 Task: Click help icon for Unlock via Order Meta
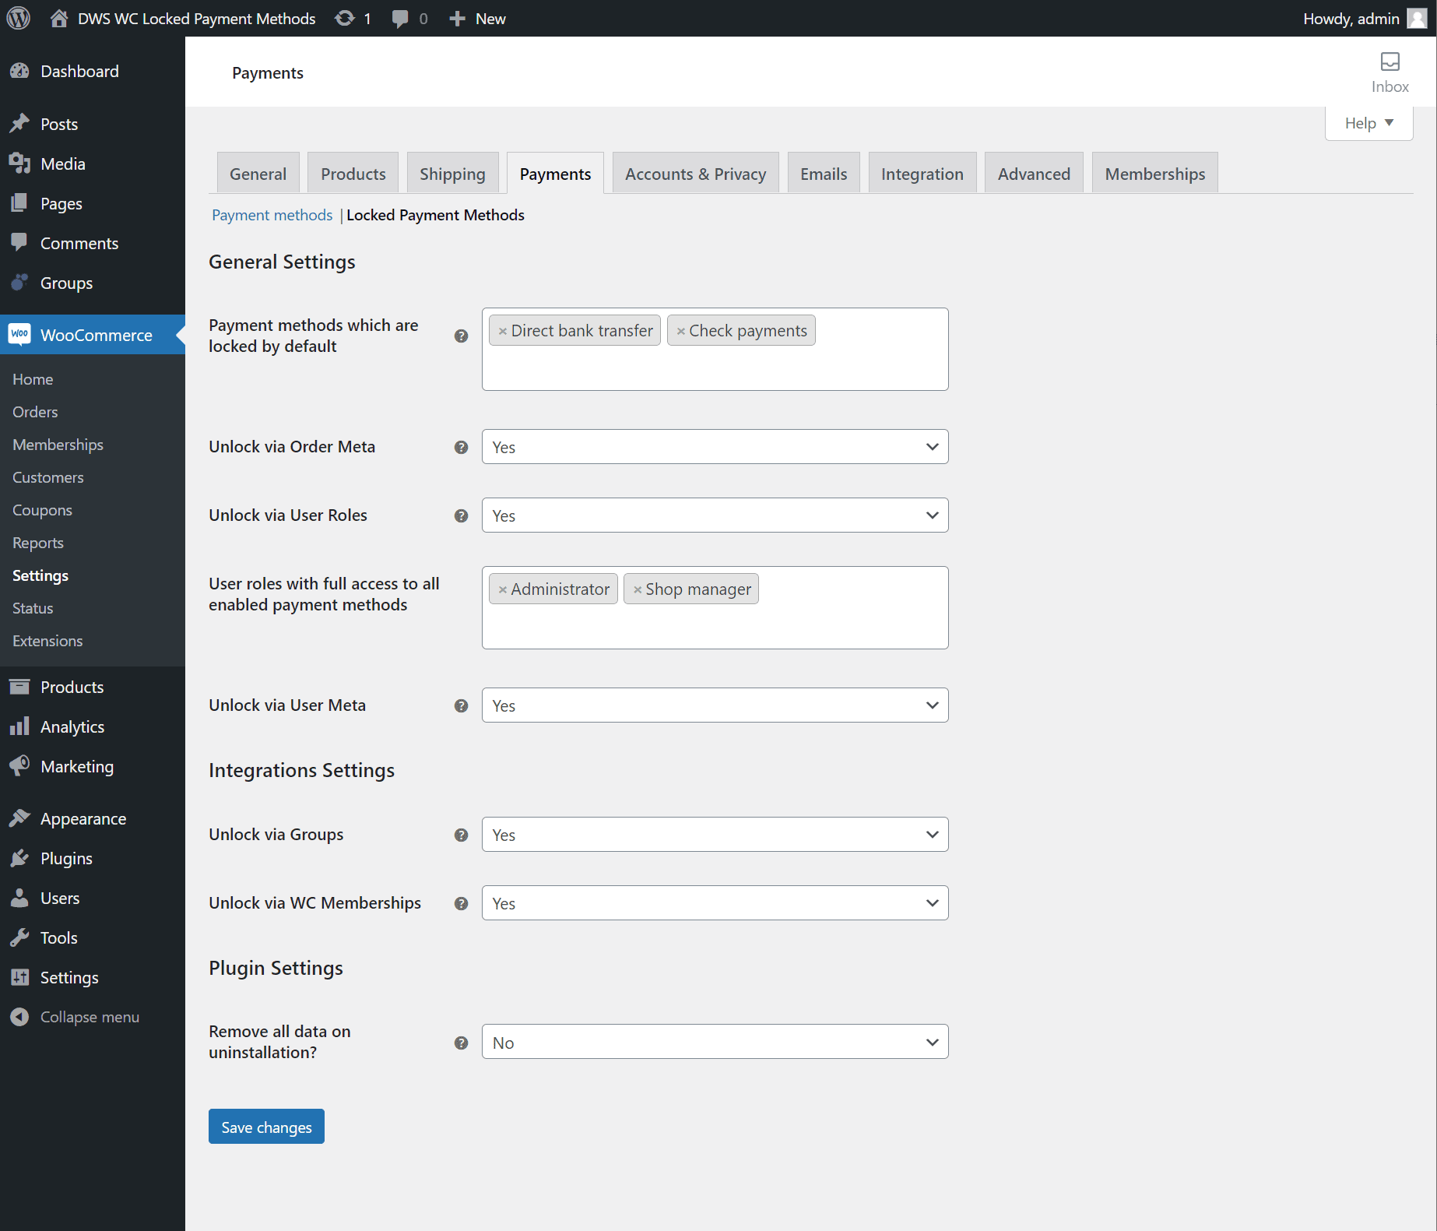[x=461, y=447]
